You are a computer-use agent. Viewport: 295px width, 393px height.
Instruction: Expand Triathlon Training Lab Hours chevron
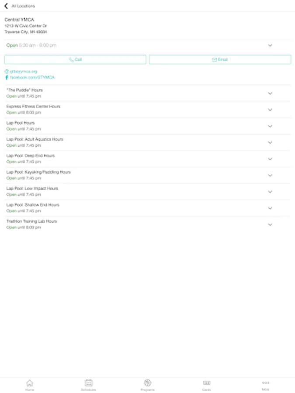[270, 224]
